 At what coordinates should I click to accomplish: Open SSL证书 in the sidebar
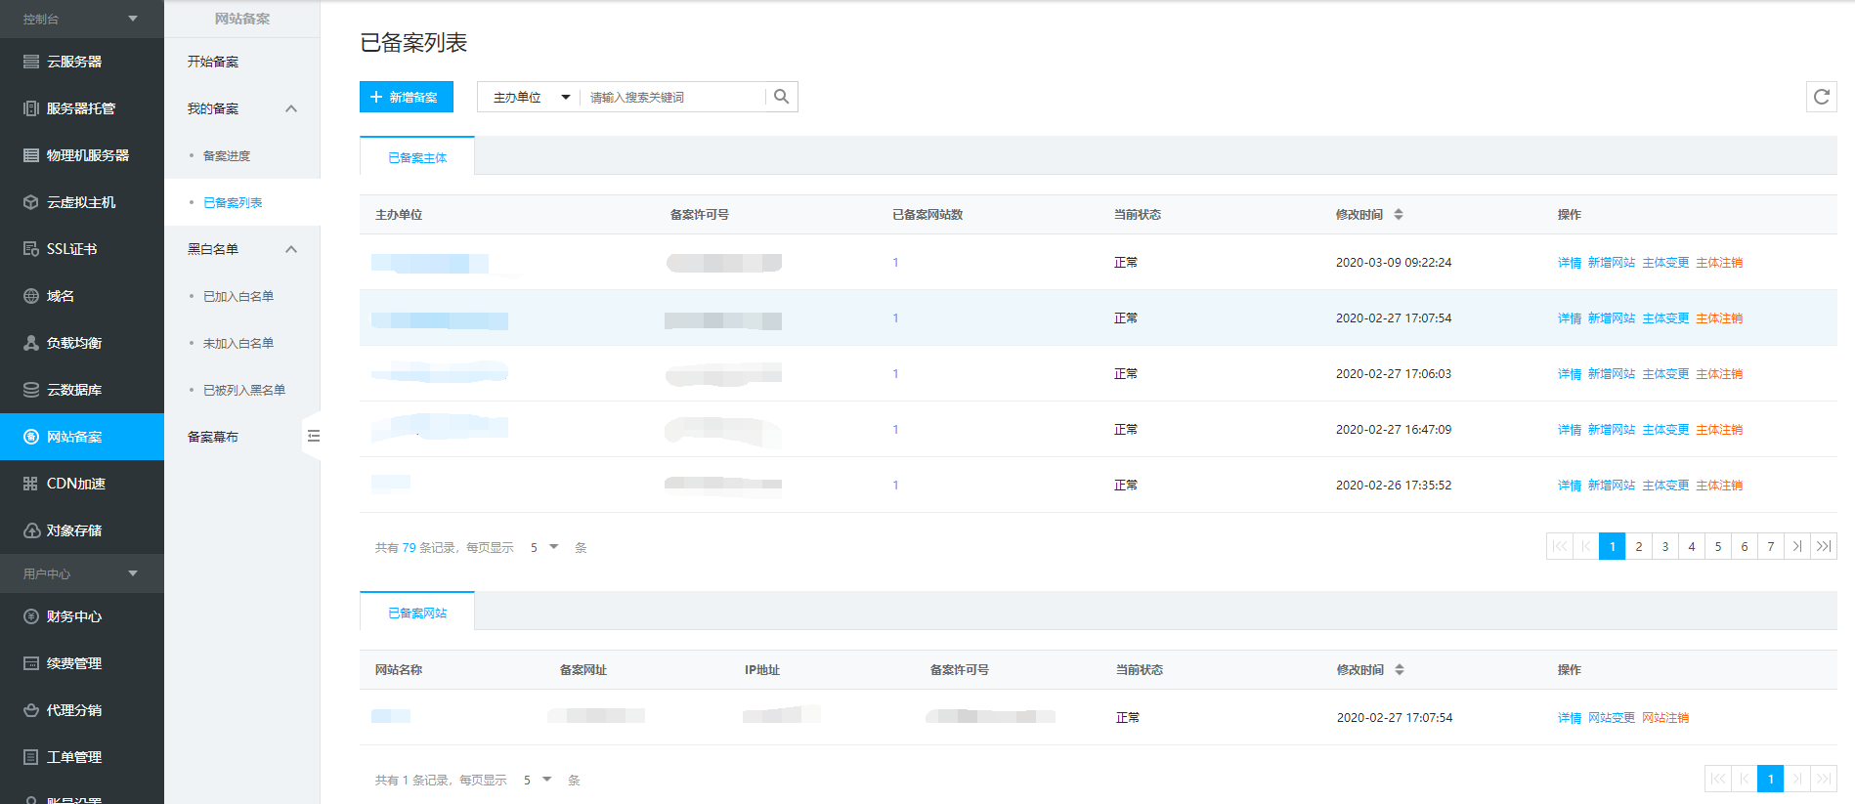(x=71, y=249)
